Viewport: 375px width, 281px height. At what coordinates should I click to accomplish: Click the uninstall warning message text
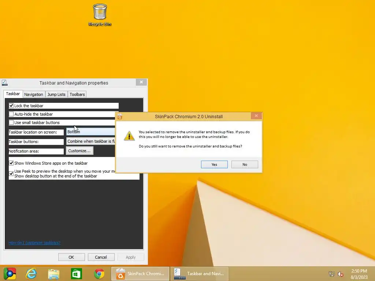(194, 134)
